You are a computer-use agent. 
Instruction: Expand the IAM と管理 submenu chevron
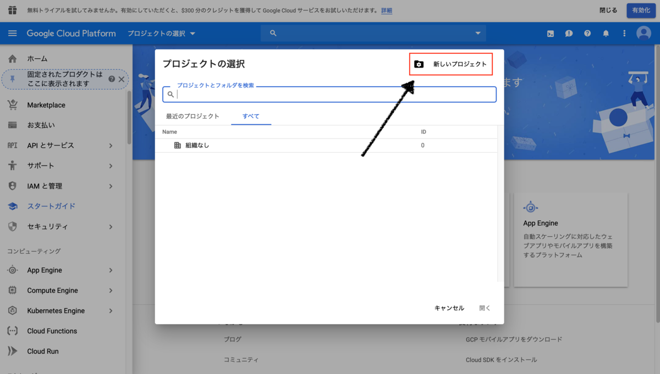pyautogui.click(x=111, y=186)
